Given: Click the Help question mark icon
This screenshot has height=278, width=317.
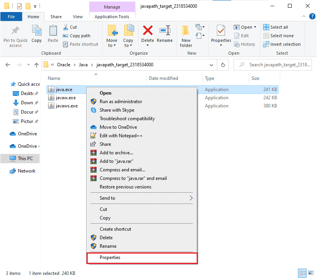Looking at the screenshot, I should point(312,16).
